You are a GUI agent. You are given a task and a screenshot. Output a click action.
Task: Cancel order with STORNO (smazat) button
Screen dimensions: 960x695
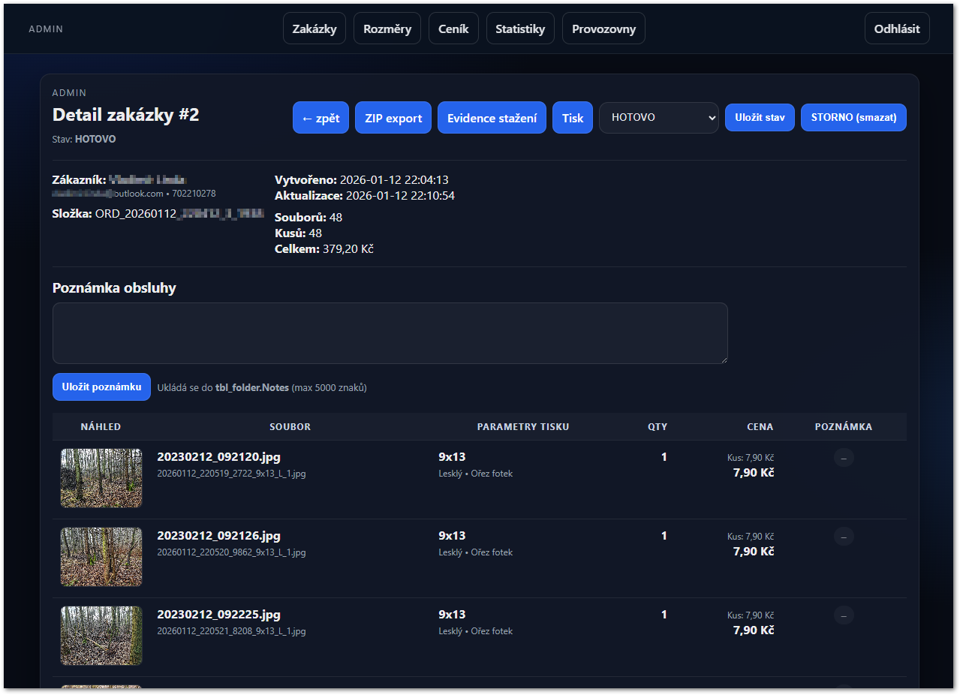click(x=853, y=118)
